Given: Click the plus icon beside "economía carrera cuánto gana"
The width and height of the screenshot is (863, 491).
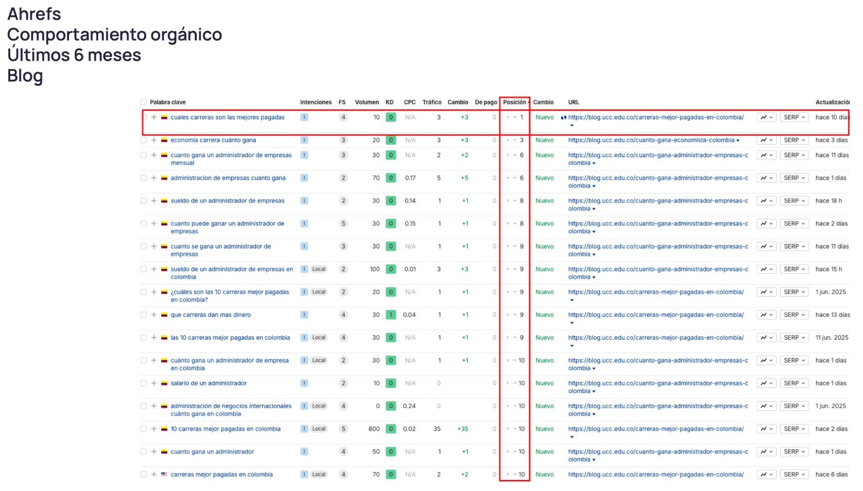Looking at the screenshot, I should 154,140.
